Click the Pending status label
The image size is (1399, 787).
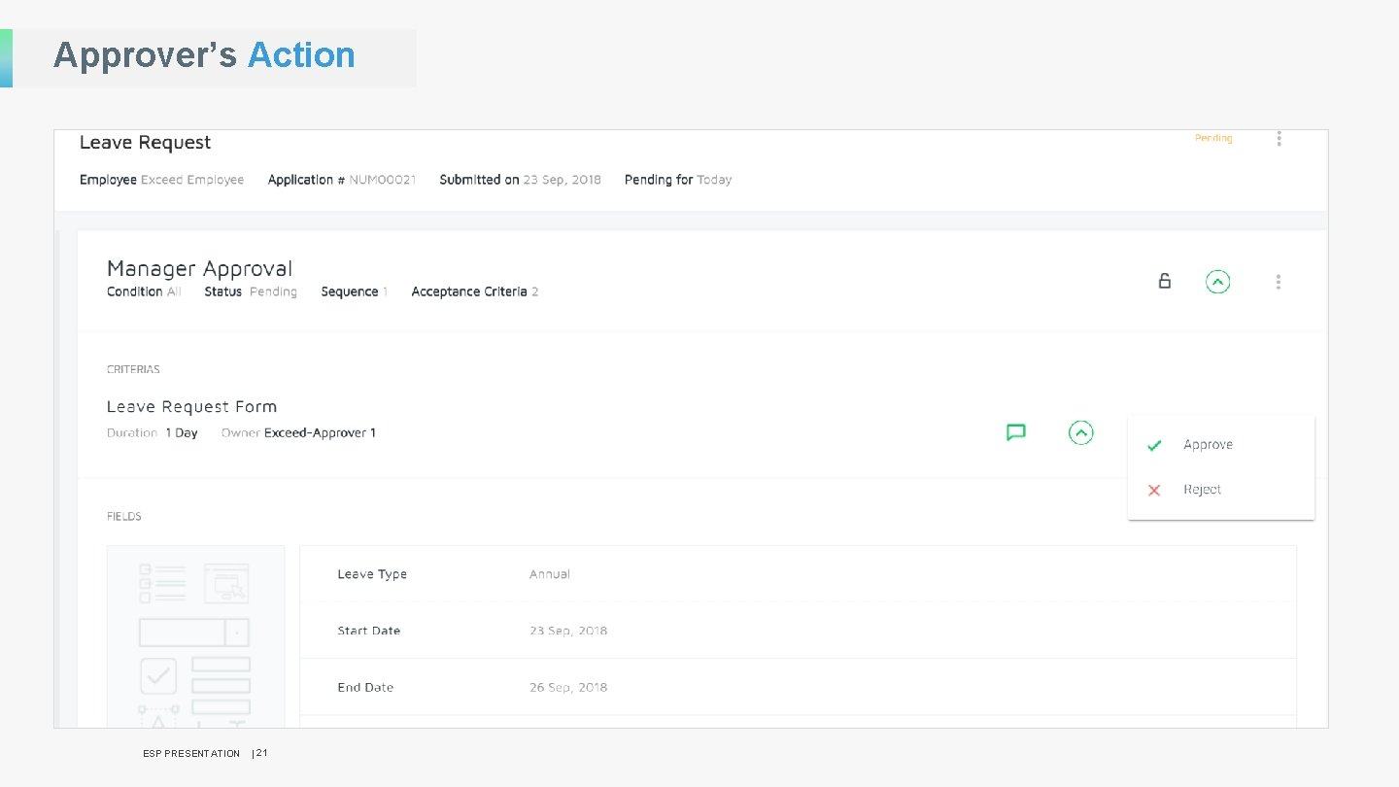[1212, 138]
